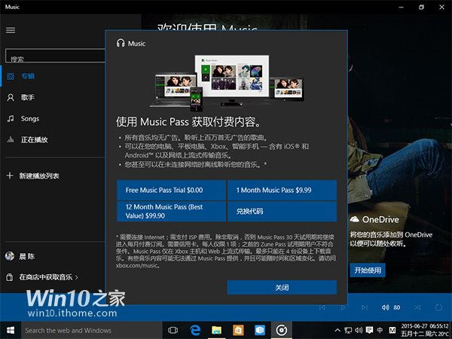This screenshot has width=452, height=339.
Task: Open the 歌手 (Artists) sidebar item
Action: click(53, 97)
